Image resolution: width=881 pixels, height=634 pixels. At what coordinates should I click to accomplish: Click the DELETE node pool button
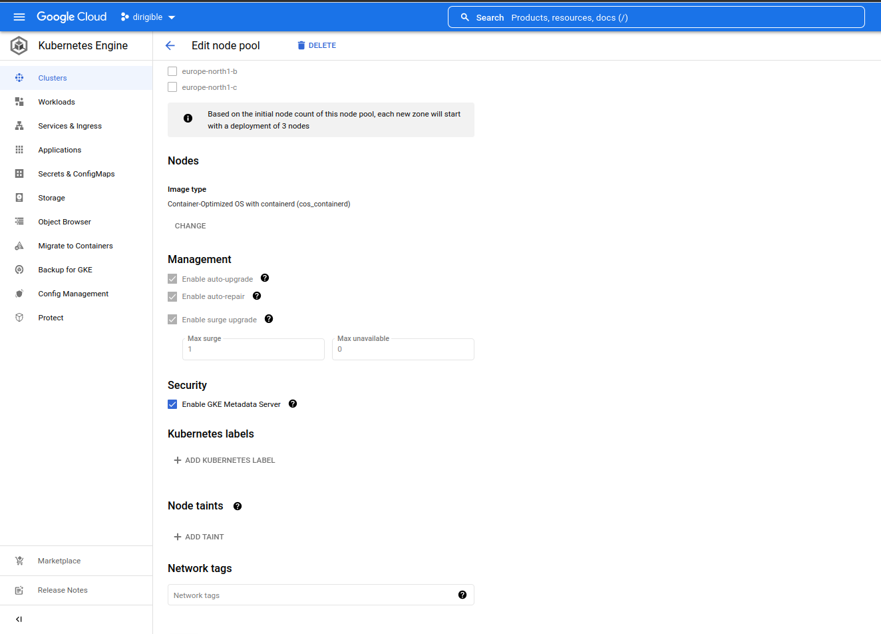tap(317, 45)
